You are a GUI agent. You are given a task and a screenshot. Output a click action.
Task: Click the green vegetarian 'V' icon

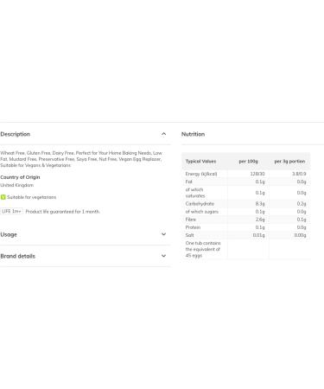[3, 197]
